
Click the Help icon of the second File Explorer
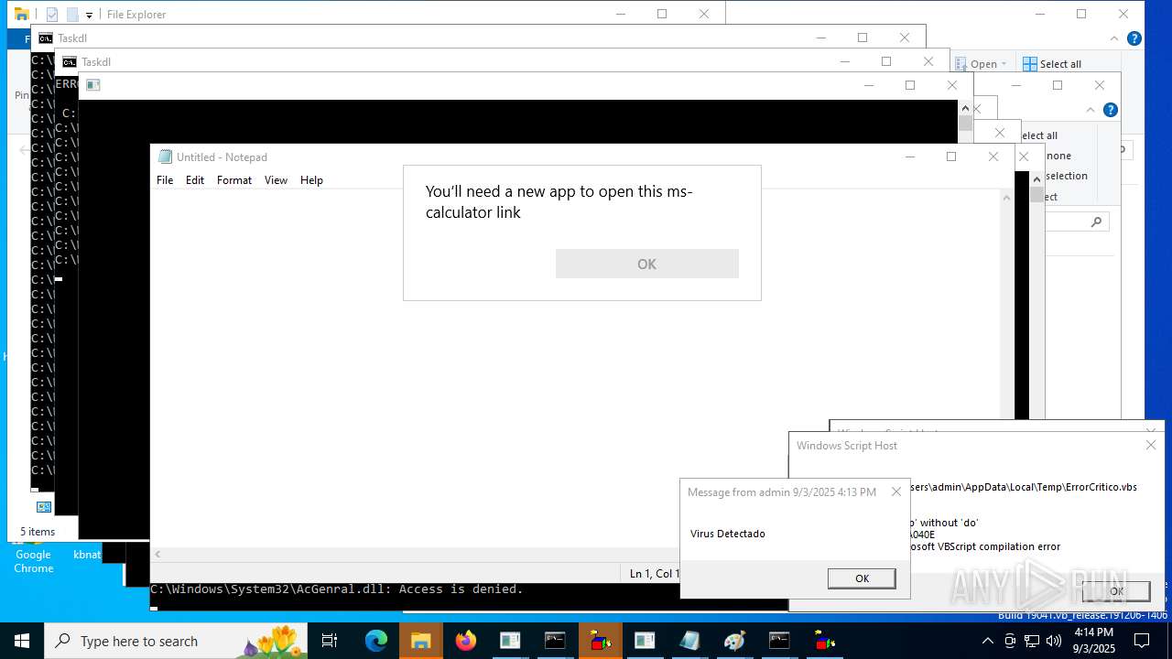(x=1110, y=110)
